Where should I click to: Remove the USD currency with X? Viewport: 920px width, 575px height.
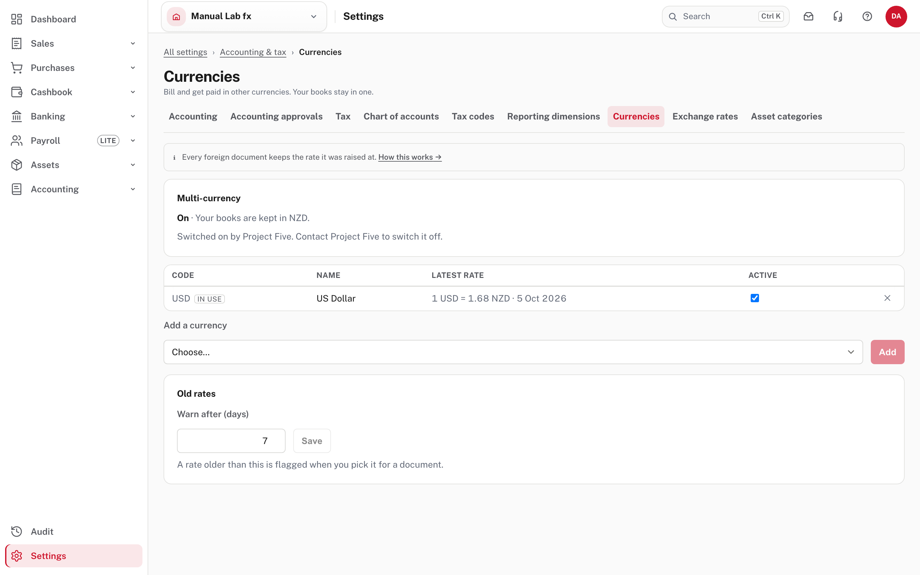(887, 298)
